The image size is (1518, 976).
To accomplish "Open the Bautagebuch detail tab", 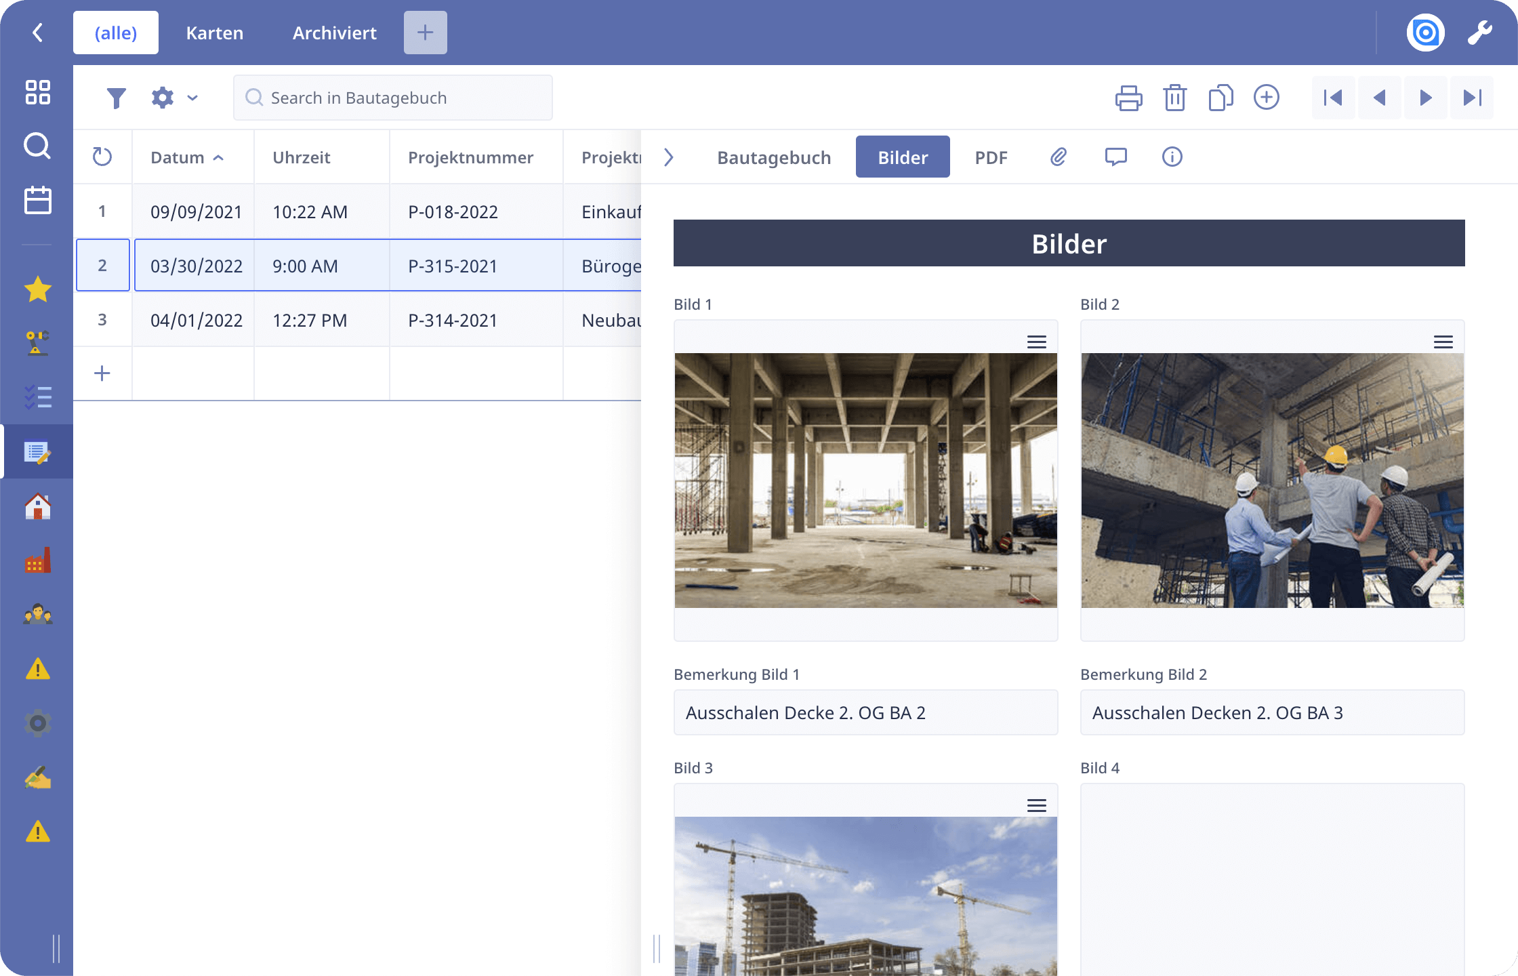I will pos(774,157).
